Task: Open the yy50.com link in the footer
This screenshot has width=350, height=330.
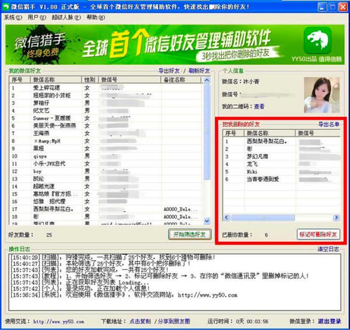Action: (x=59, y=321)
